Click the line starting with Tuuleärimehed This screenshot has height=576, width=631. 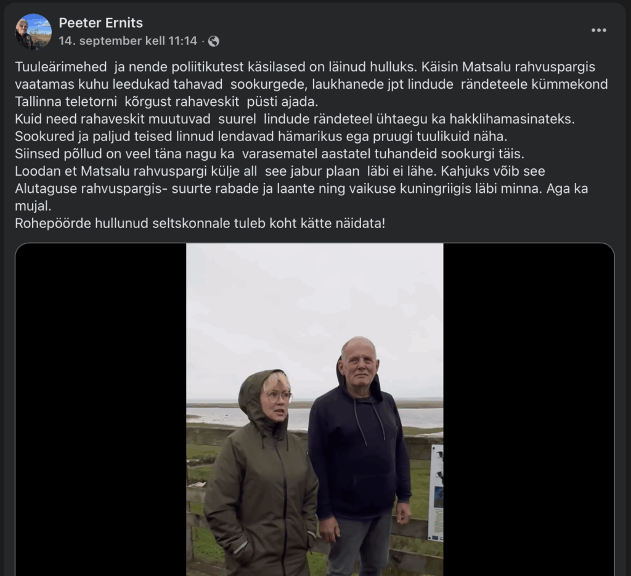coord(305,67)
